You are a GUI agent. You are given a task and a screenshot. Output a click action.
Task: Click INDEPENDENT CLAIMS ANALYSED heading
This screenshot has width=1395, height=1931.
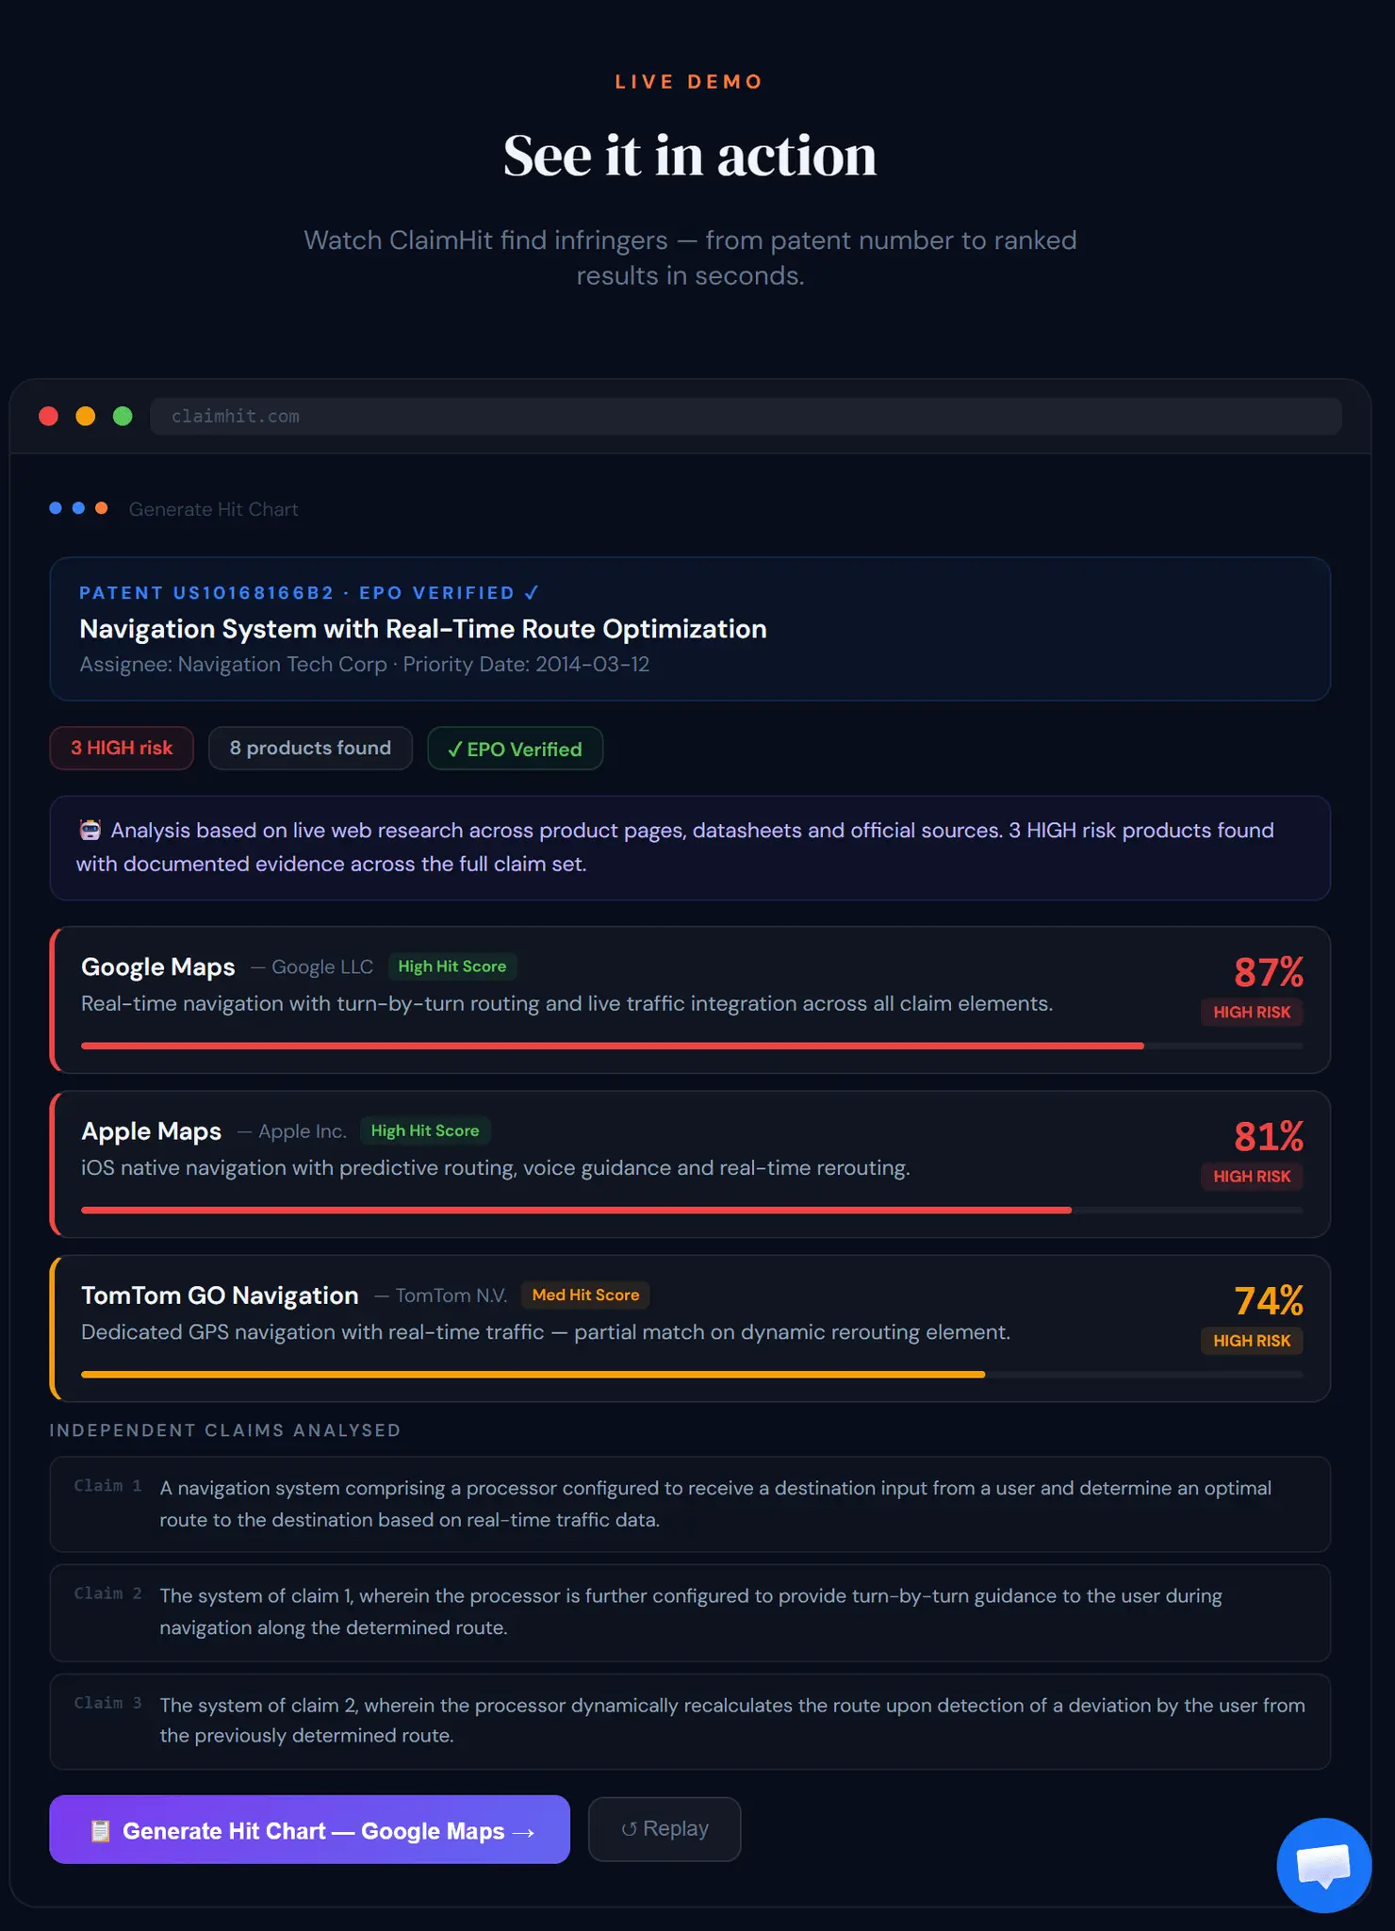point(225,1430)
